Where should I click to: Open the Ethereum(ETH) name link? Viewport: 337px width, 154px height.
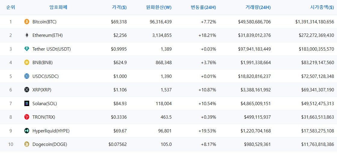pos(48,35)
